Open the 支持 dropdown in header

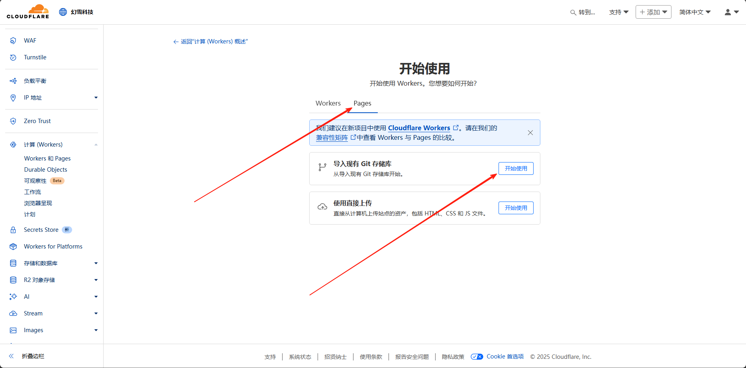[x=618, y=12]
